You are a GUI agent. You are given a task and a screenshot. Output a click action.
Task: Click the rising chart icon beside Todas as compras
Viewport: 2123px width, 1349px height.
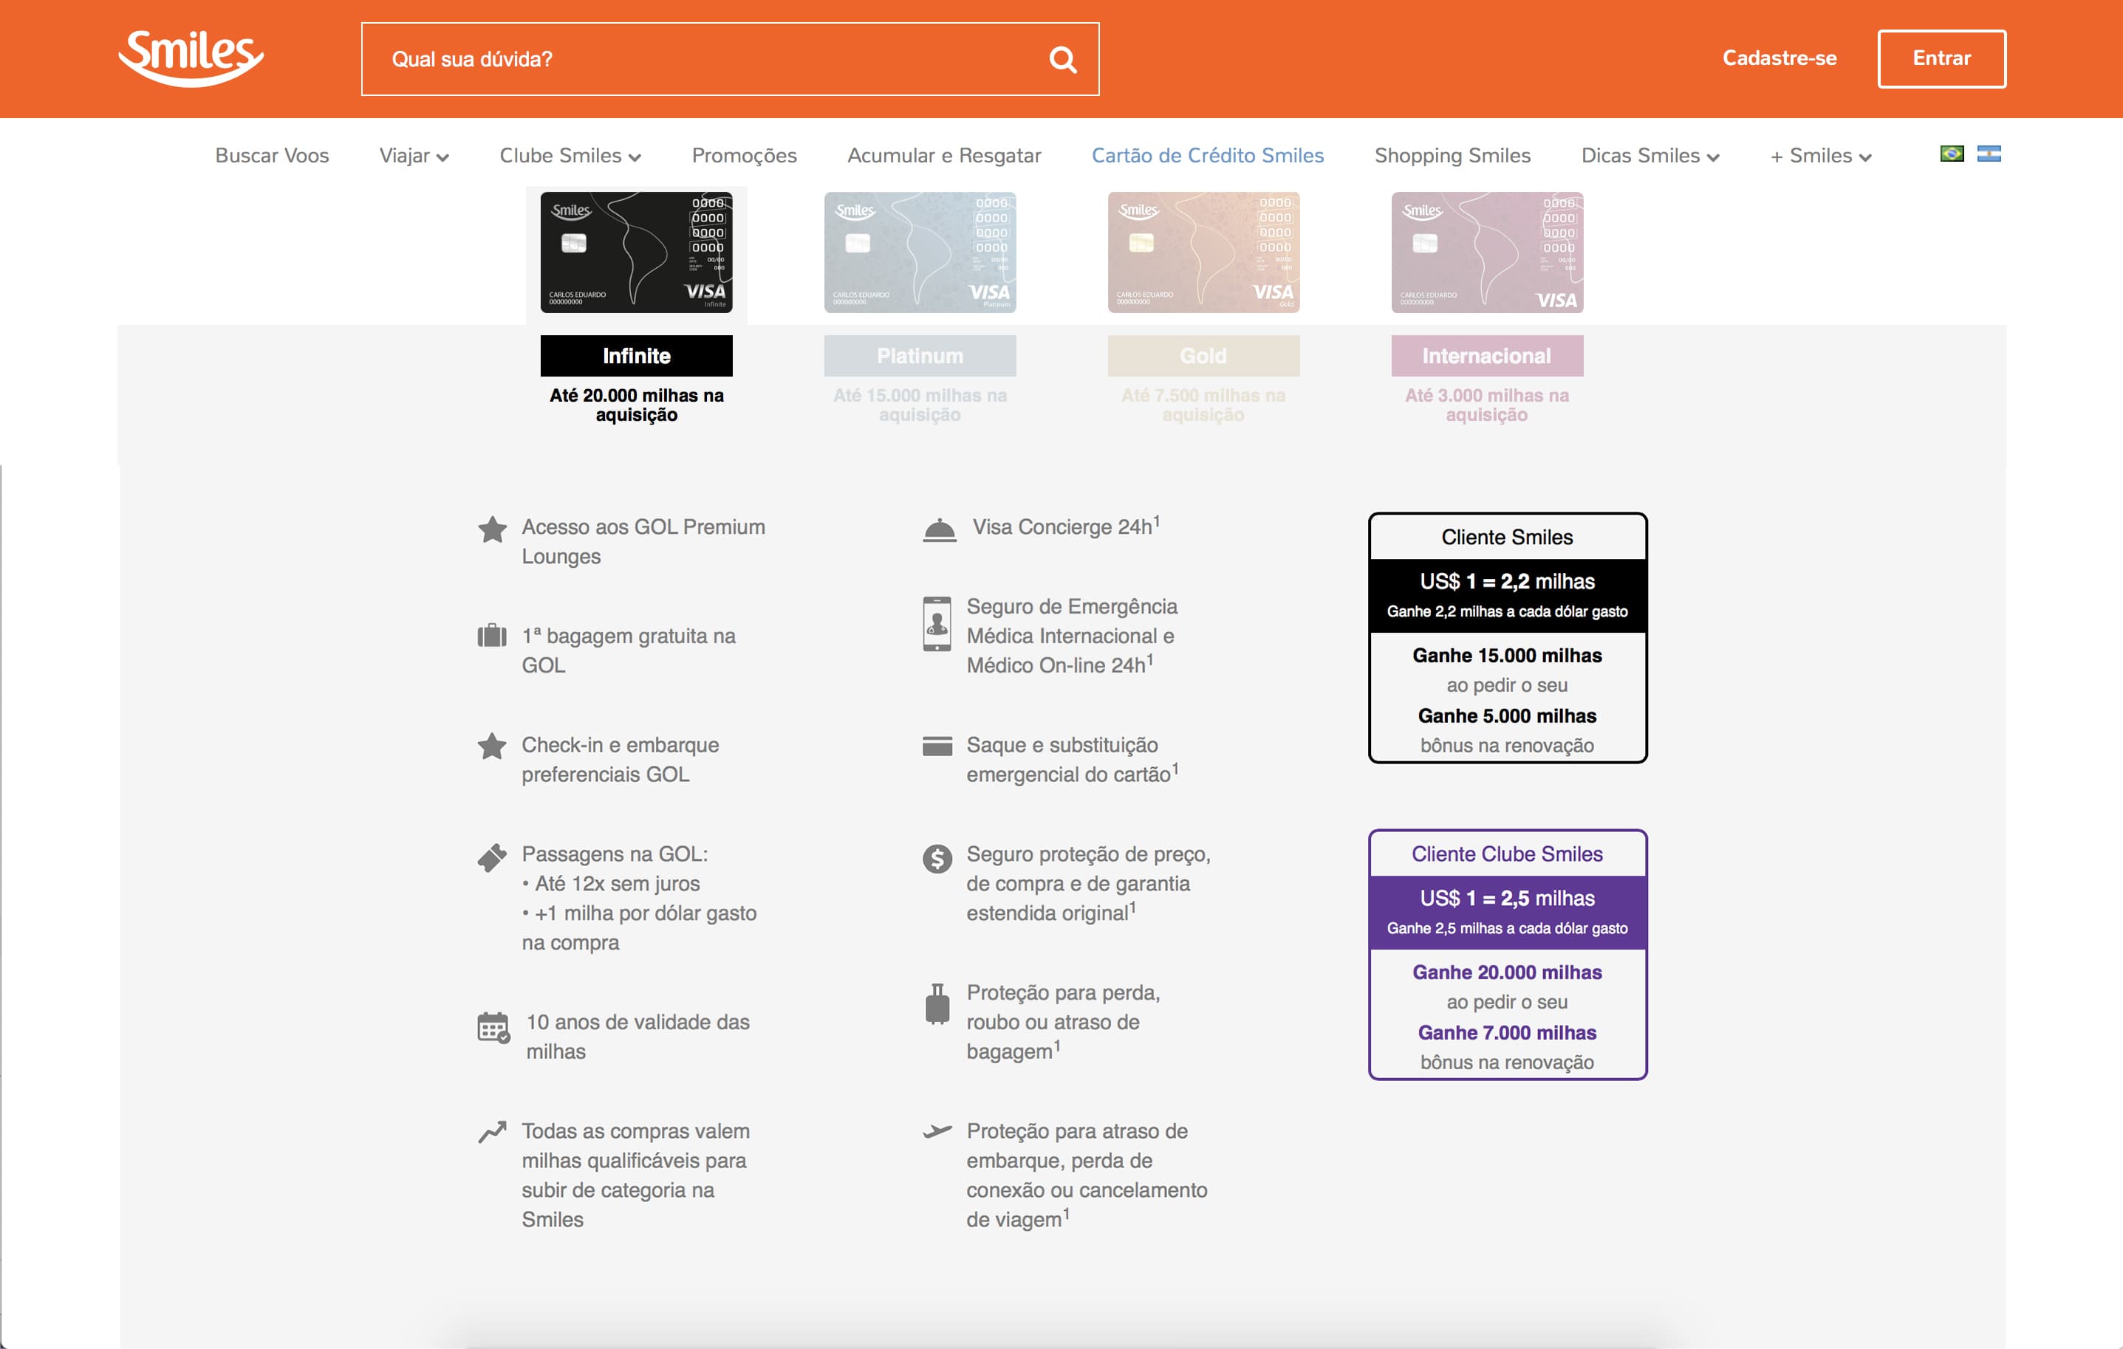[x=492, y=1132]
